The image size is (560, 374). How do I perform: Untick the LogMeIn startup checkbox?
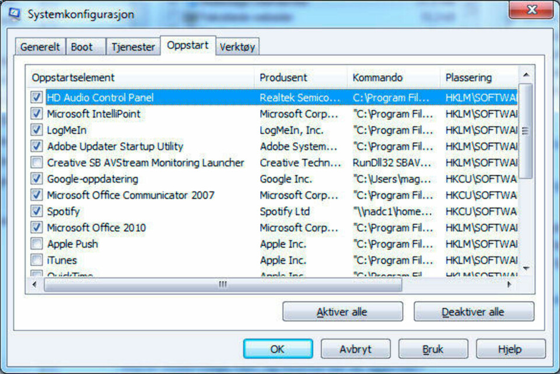pos(36,130)
